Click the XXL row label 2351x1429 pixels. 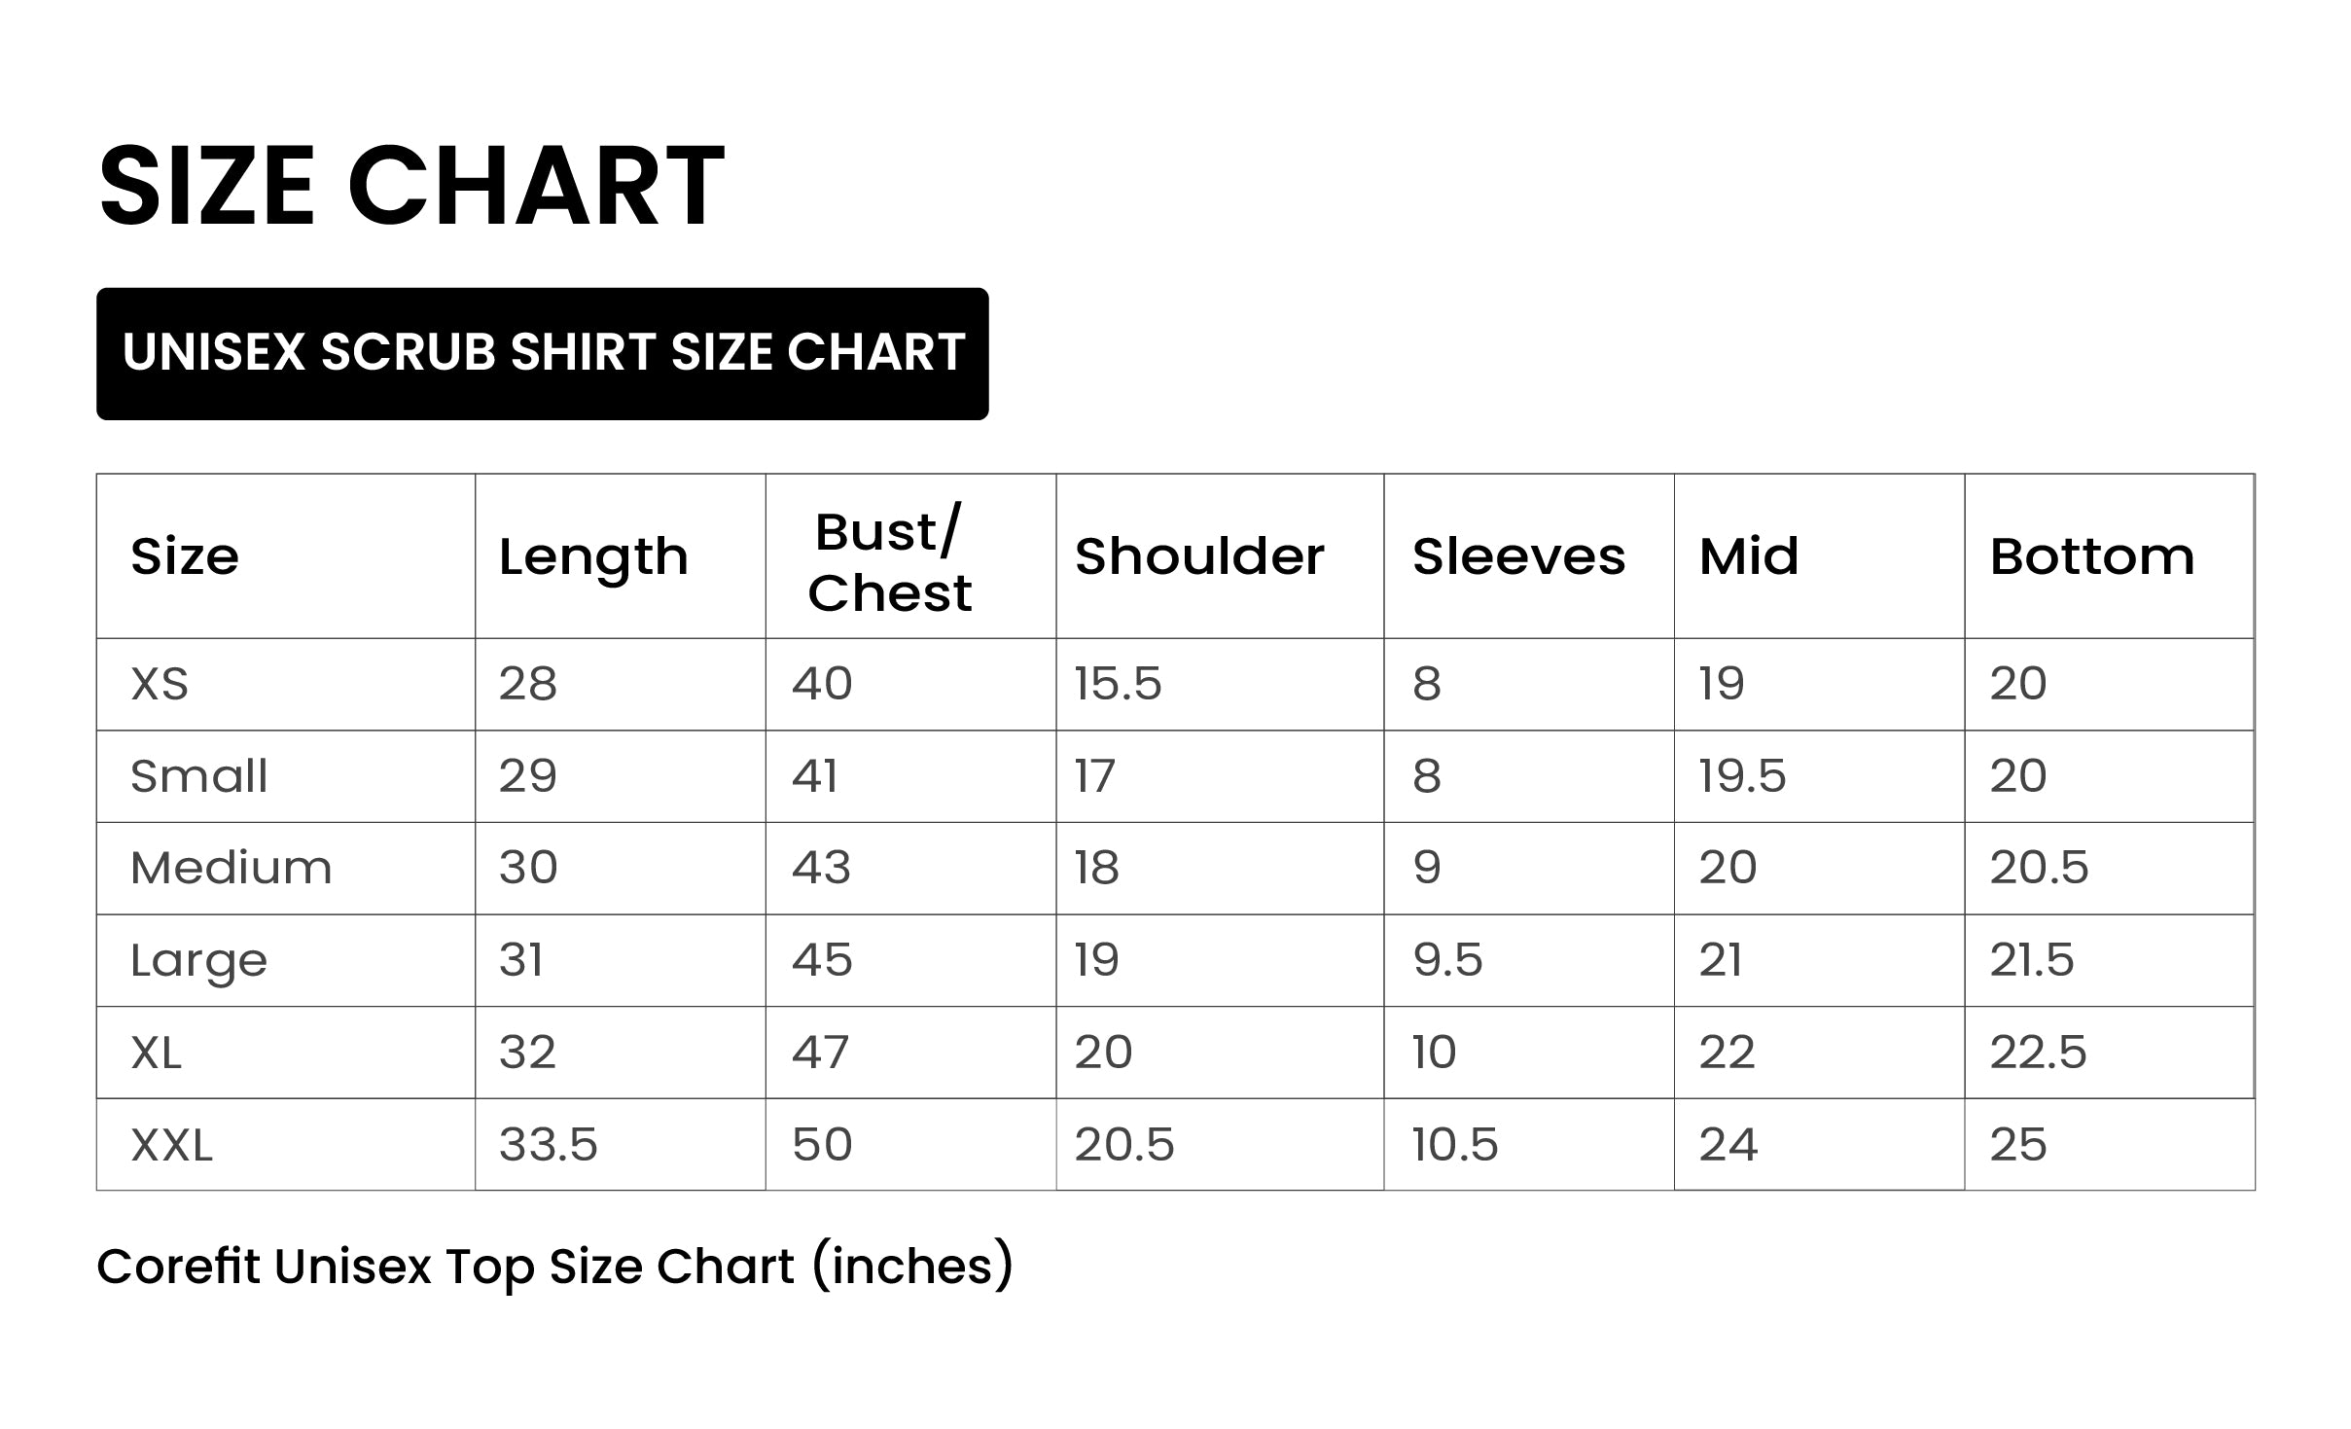click(171, 1145)
